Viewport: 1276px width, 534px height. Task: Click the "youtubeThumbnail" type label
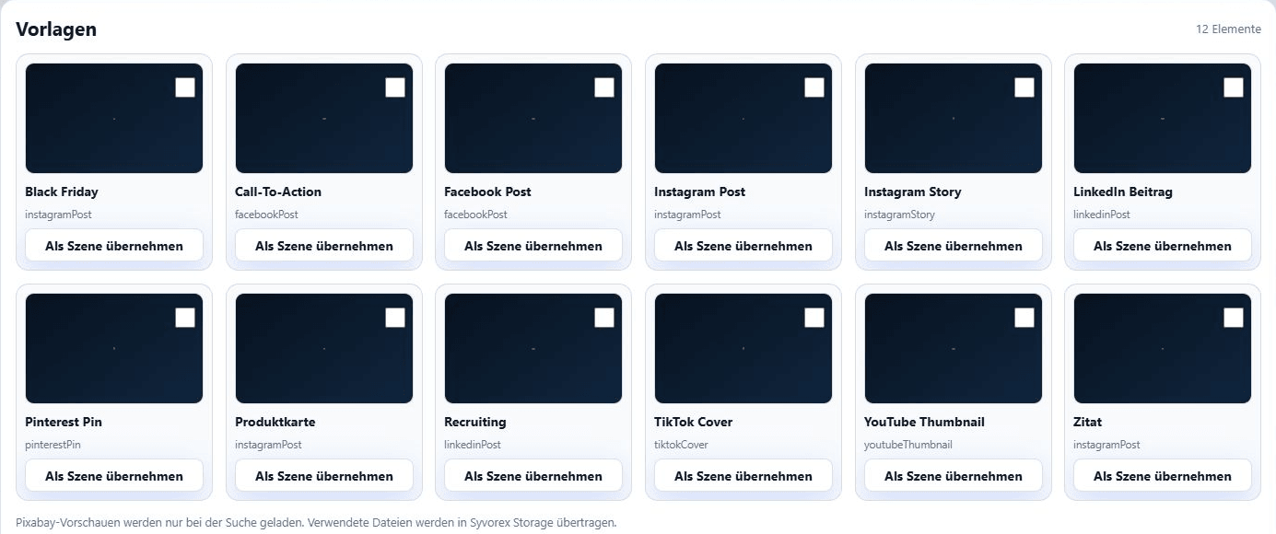(908, 445)
